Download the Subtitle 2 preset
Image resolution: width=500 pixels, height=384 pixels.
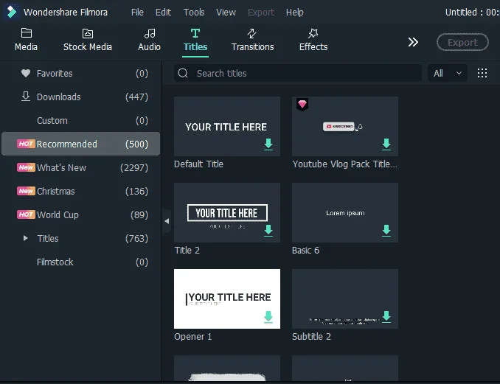[x=386, y=316]
